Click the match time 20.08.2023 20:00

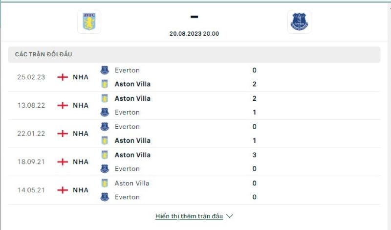[194, 34]
